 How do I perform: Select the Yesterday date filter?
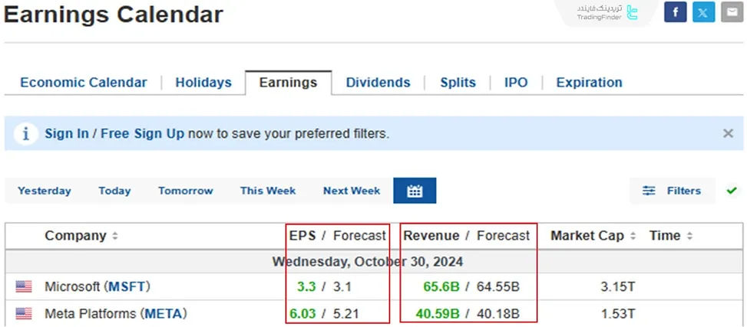45,191
